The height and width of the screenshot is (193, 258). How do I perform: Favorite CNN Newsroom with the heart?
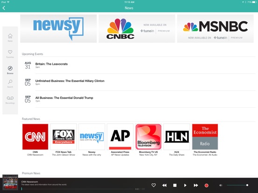(153, 185)
